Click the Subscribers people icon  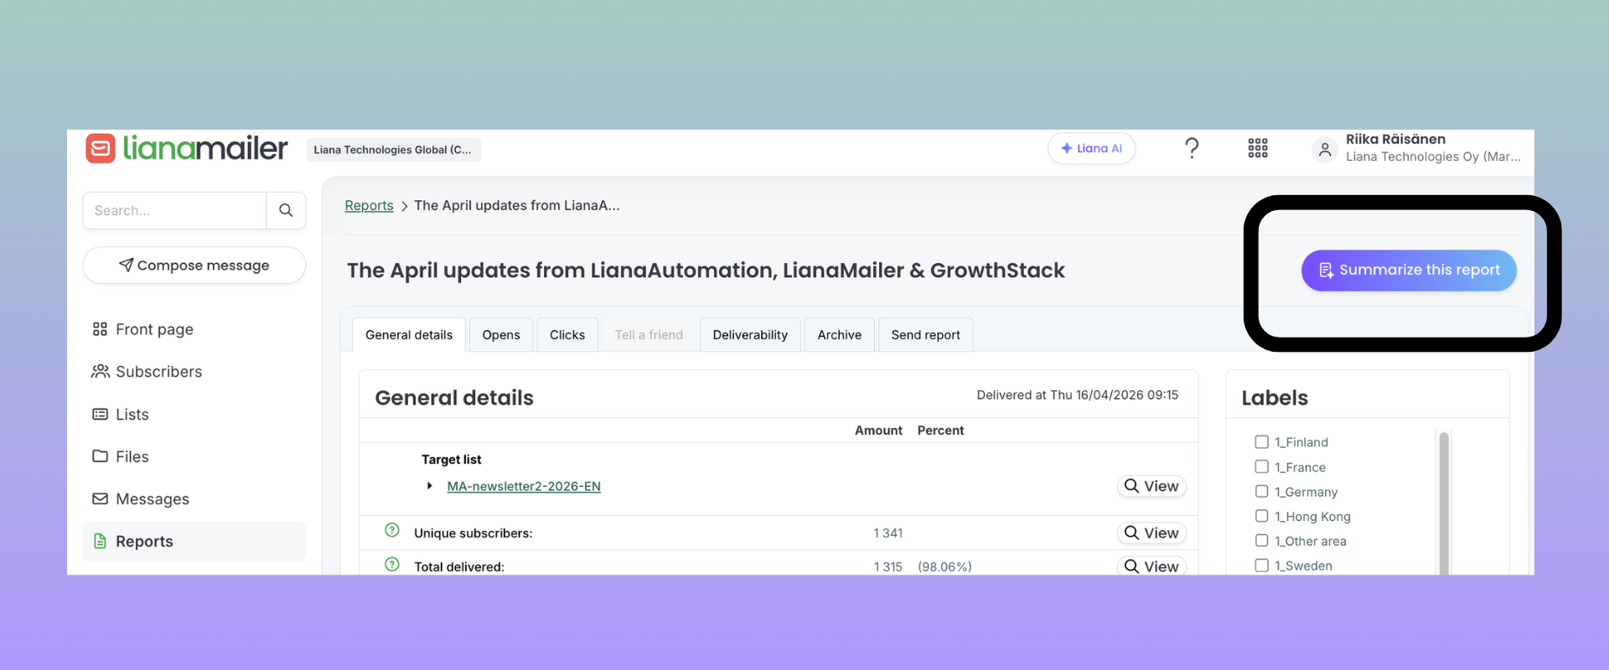(100, 371)
